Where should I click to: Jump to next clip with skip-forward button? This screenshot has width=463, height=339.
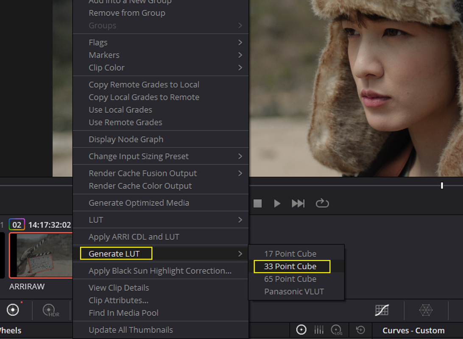298,203
